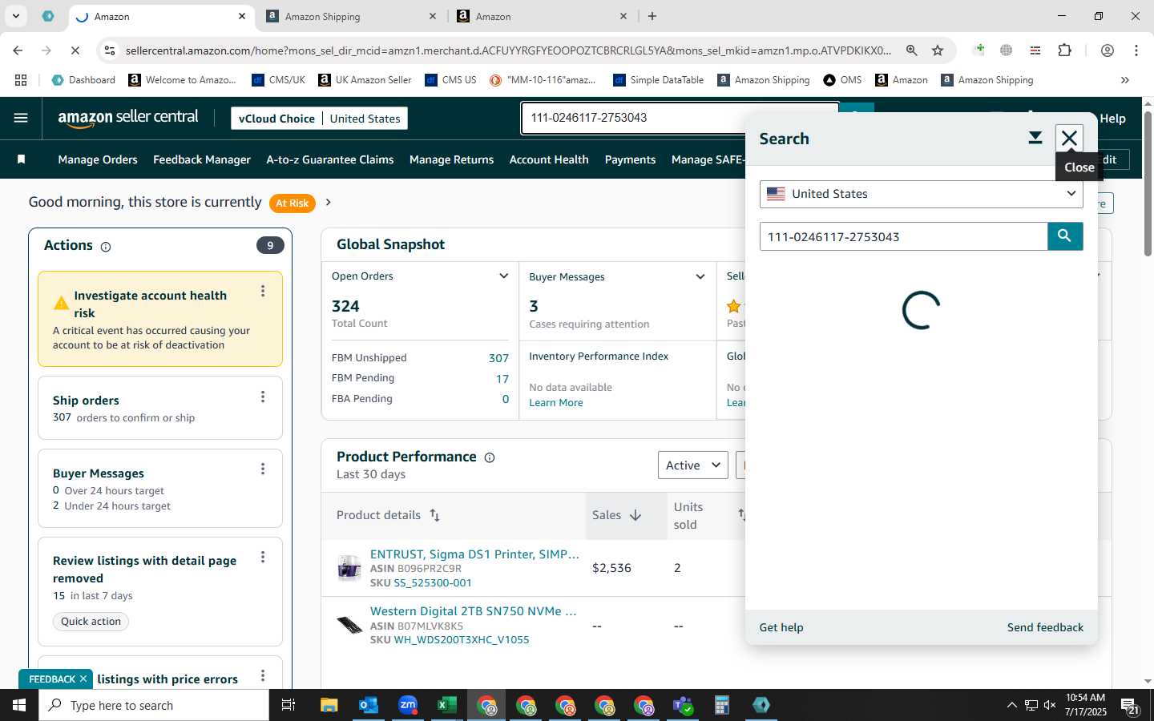Open Chrome profile icon
This screenshot has height=721, width=1154.
1108,50
